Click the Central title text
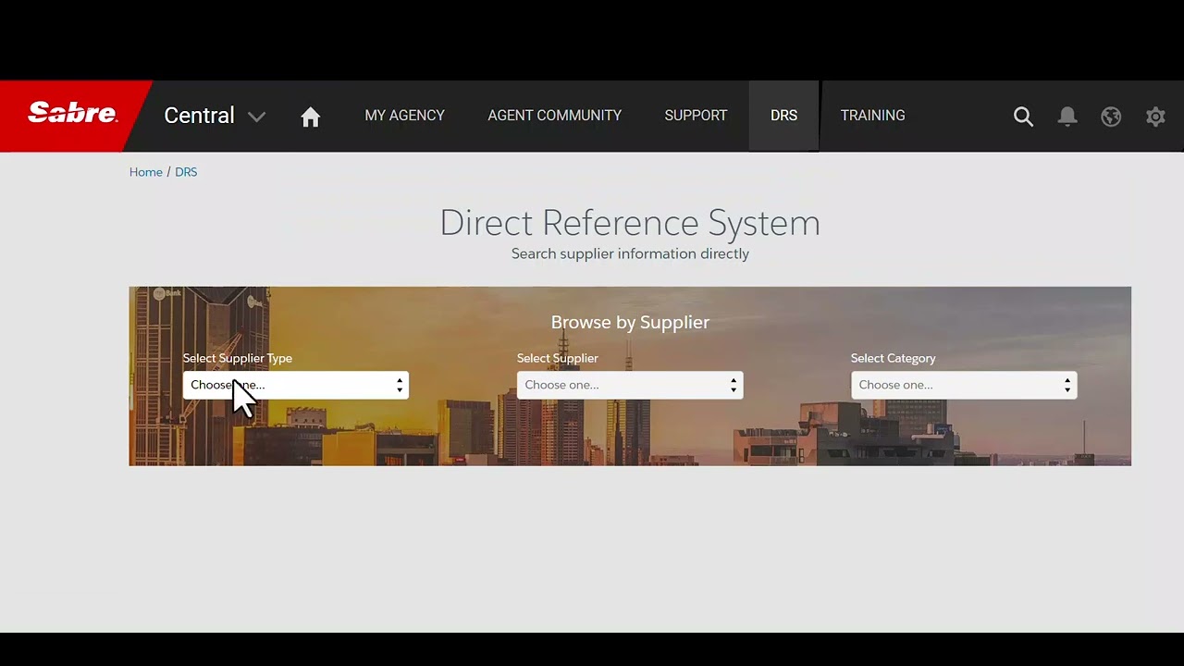 pyautogui.click(x=199, y=116)
